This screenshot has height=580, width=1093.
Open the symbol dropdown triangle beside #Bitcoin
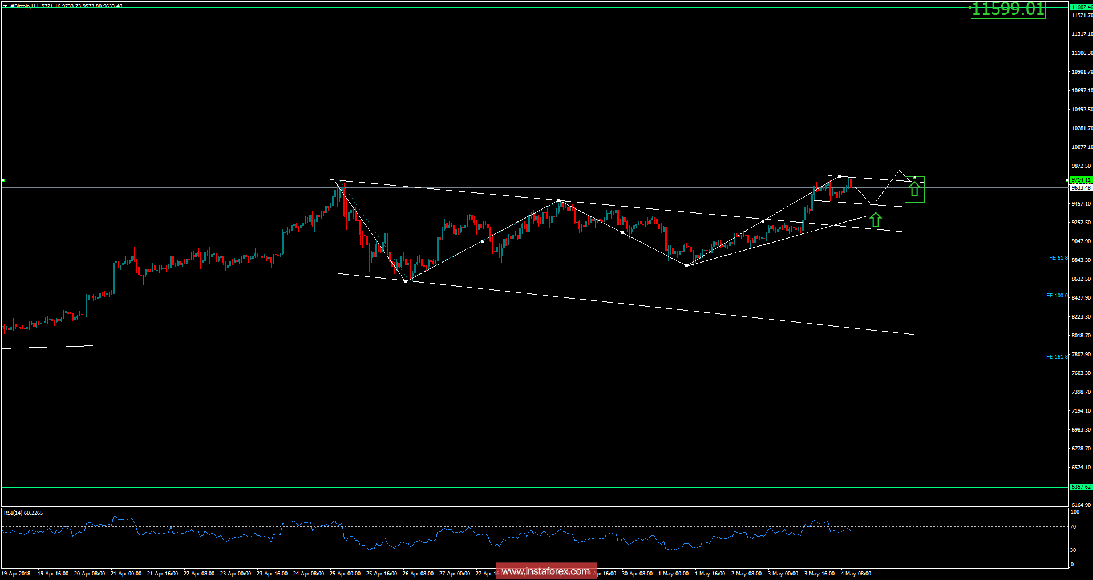[x=6, y=5]
